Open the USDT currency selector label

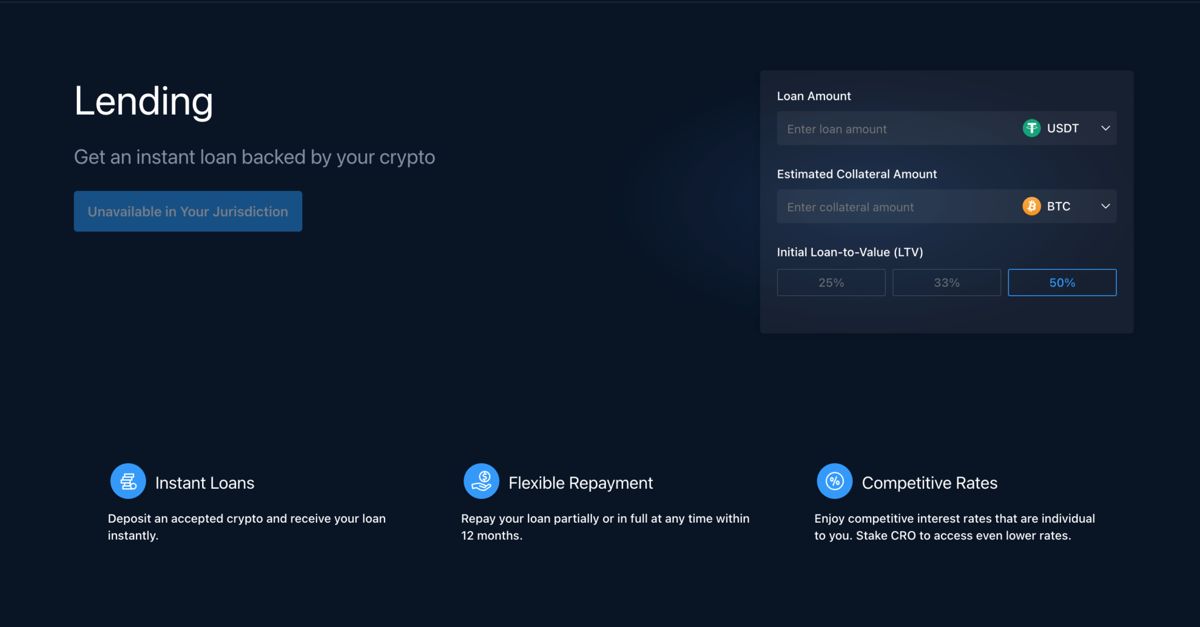coord(1063,128)
